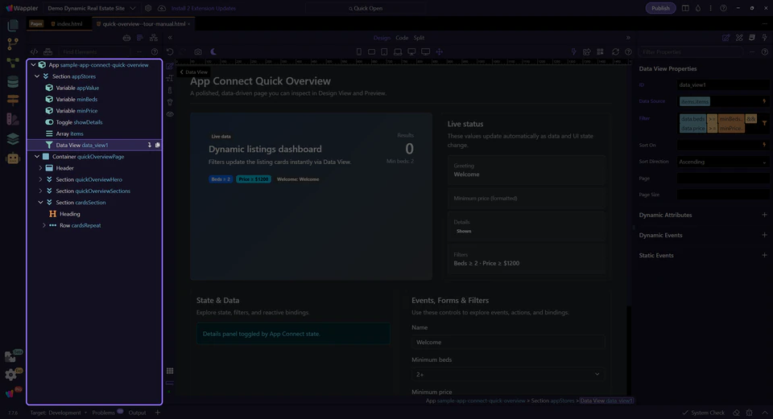773x419 pixels.
Task: Expand Section quickOverviewSections node
Action: click(41, 191)
